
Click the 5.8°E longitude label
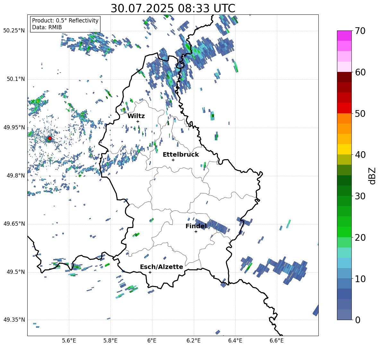pos(110,341)
